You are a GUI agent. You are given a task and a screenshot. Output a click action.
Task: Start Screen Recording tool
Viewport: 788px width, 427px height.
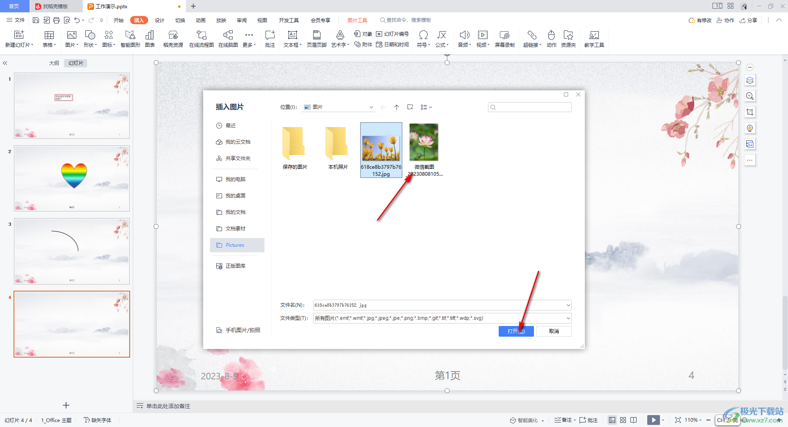click(x=504, y=35)
